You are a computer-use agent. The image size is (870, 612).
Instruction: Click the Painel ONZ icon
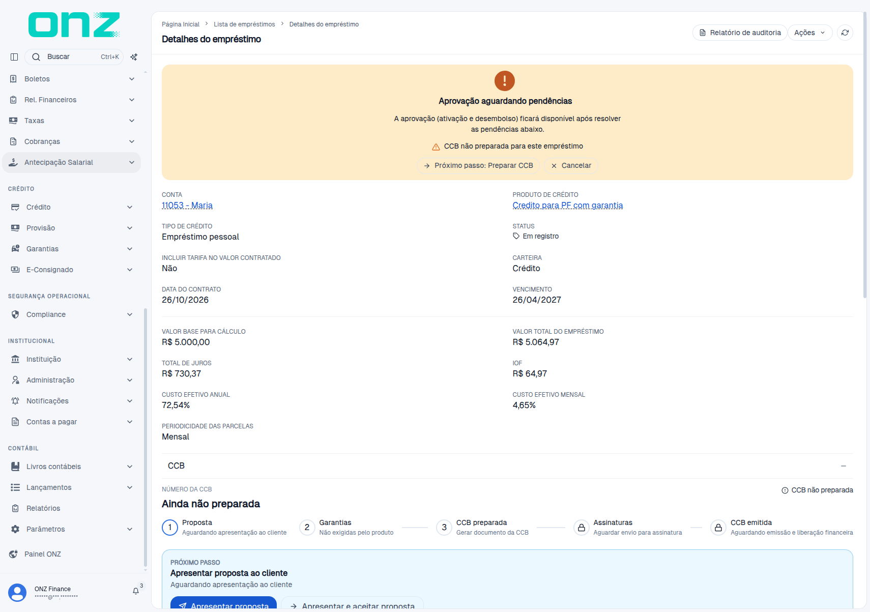click(13, 554)
